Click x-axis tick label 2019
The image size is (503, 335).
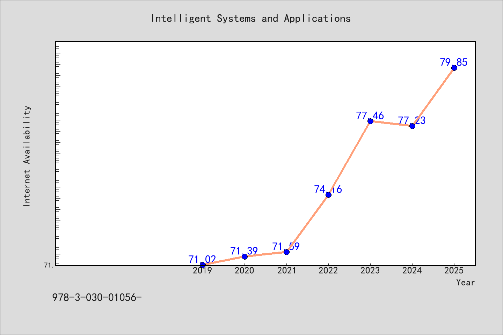[203, 270]
